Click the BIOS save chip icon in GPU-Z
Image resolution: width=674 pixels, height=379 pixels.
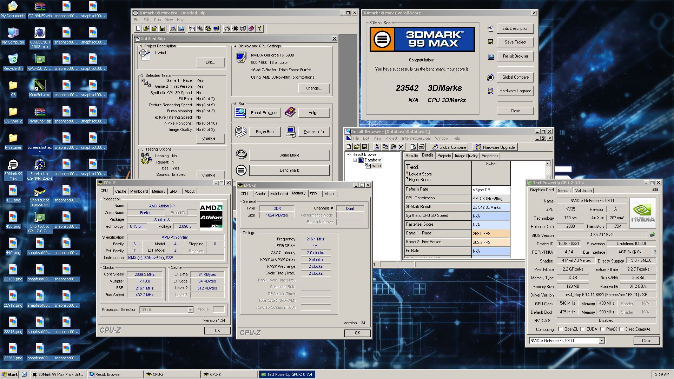click(652, 235)
